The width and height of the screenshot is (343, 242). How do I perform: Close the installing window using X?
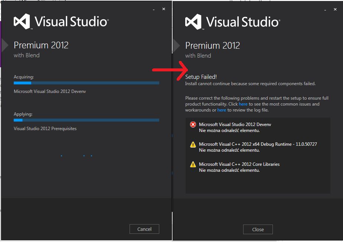pyautogui.click(x=164, y=9)
